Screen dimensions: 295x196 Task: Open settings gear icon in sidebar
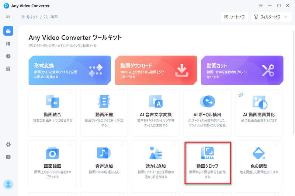(8, 145)
